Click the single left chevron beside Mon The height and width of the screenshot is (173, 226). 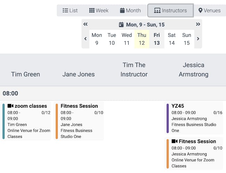(x=86, y=39)
